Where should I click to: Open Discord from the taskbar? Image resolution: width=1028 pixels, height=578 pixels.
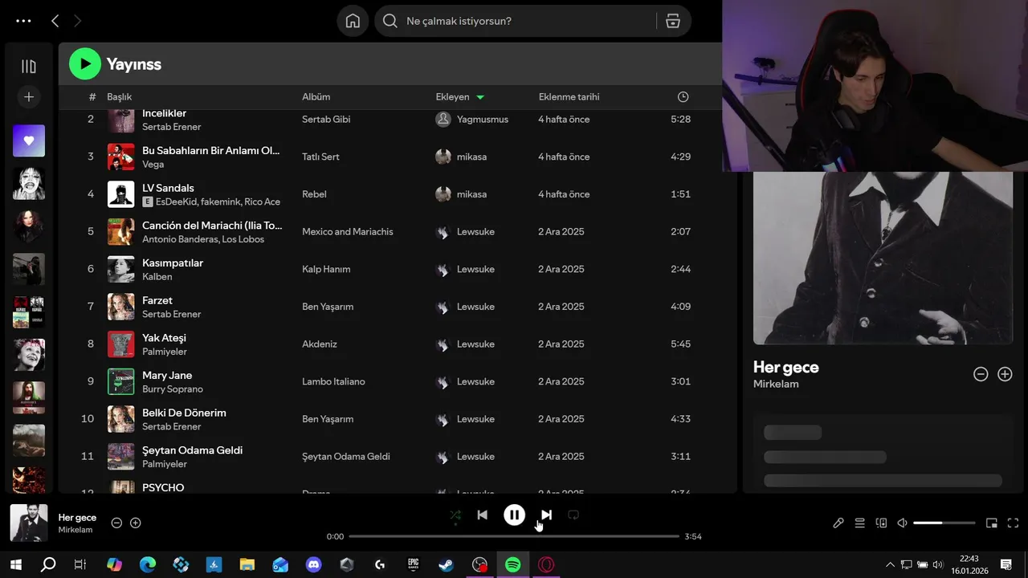(314, 565)
